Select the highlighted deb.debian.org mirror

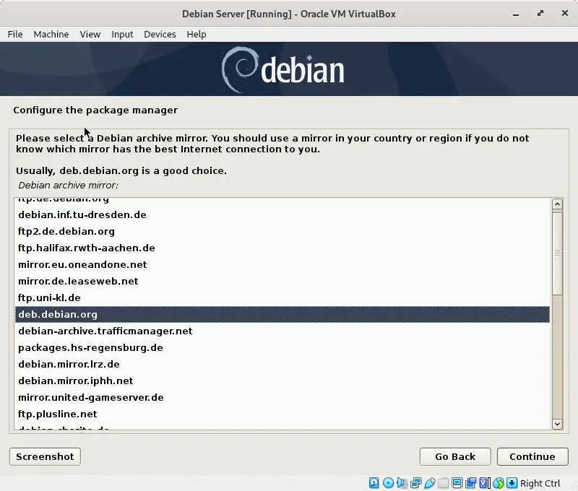282,314
